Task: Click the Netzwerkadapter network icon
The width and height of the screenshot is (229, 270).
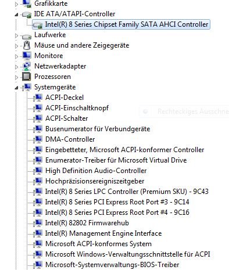Action: [27, 66]
